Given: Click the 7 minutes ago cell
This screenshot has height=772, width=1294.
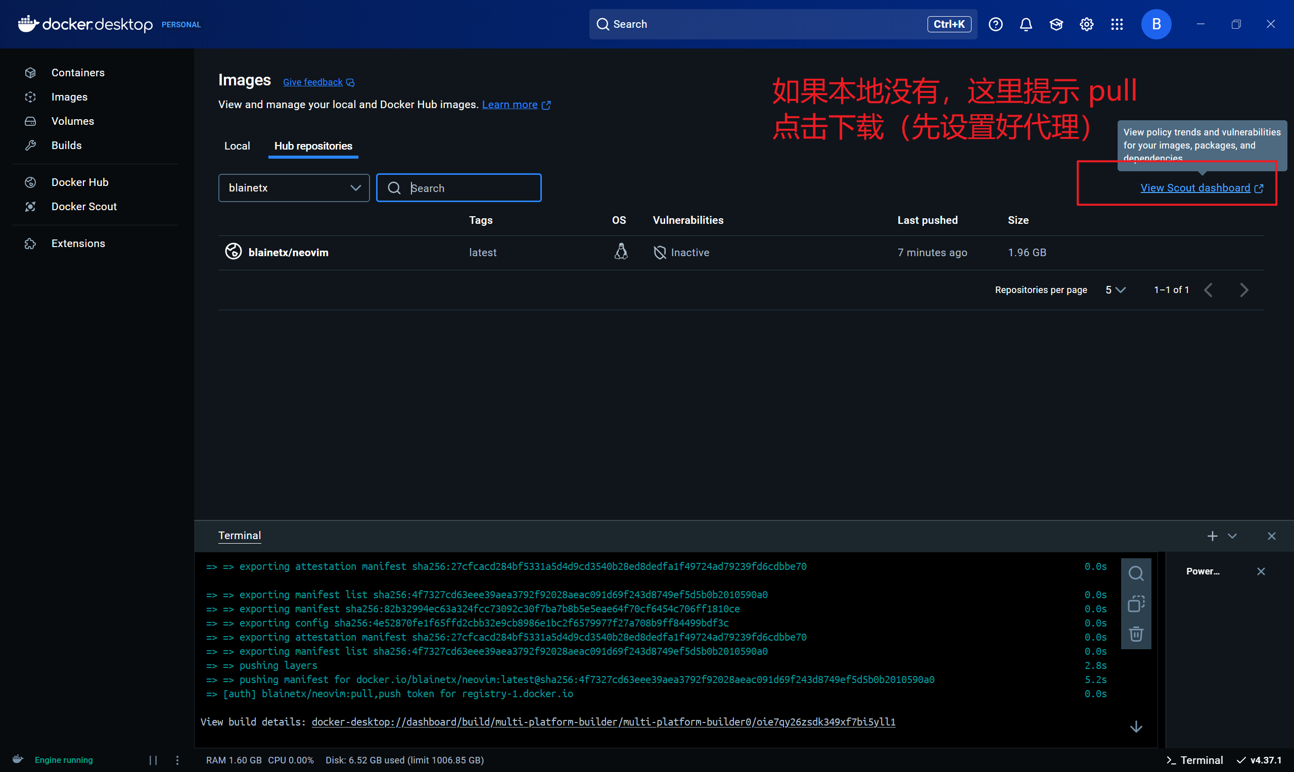Looking at the screenshot, I should [x=933, y=252].
